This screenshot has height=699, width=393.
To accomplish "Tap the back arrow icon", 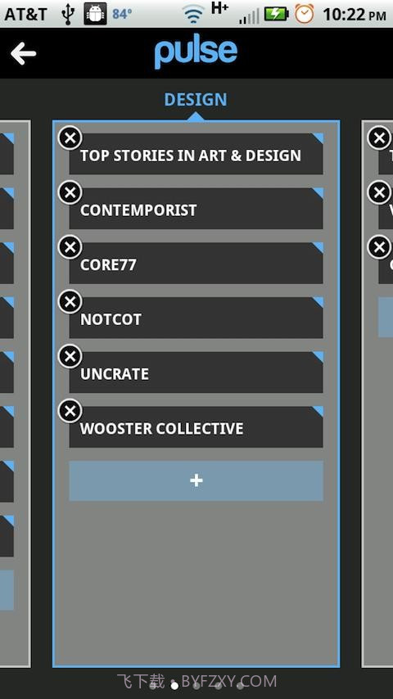I will [23, 53].
